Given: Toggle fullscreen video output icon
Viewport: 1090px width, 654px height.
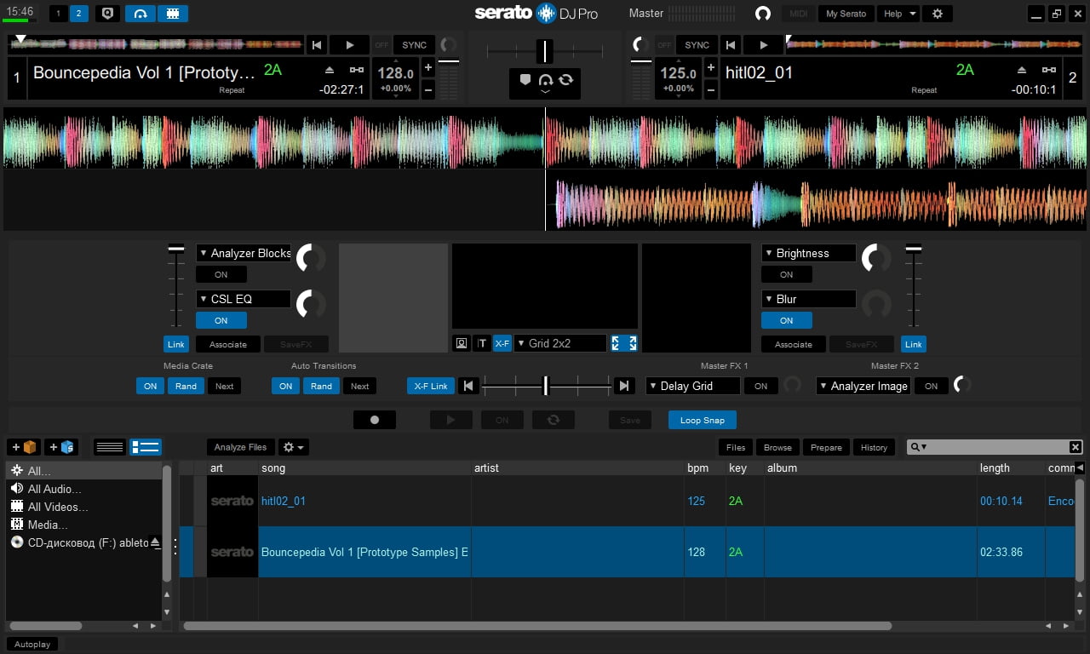Looking at the screenshot, I should [624, 343].
